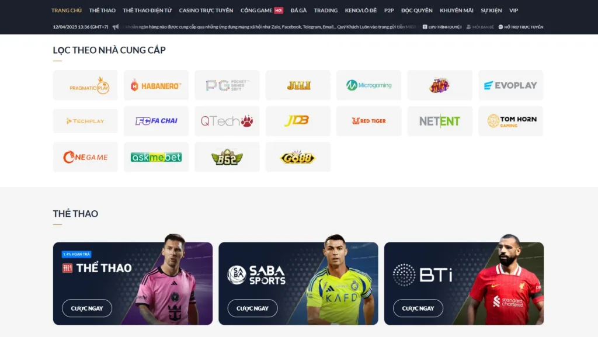Open the Thể Thao Messi banner

click(133, 283)
